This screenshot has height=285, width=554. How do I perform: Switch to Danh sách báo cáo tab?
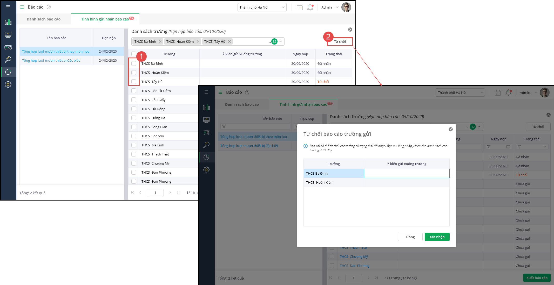(44, 19)
